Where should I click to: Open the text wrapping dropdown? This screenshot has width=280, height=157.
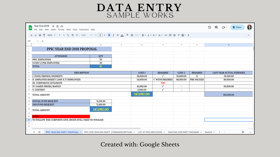tap(155, 35)
